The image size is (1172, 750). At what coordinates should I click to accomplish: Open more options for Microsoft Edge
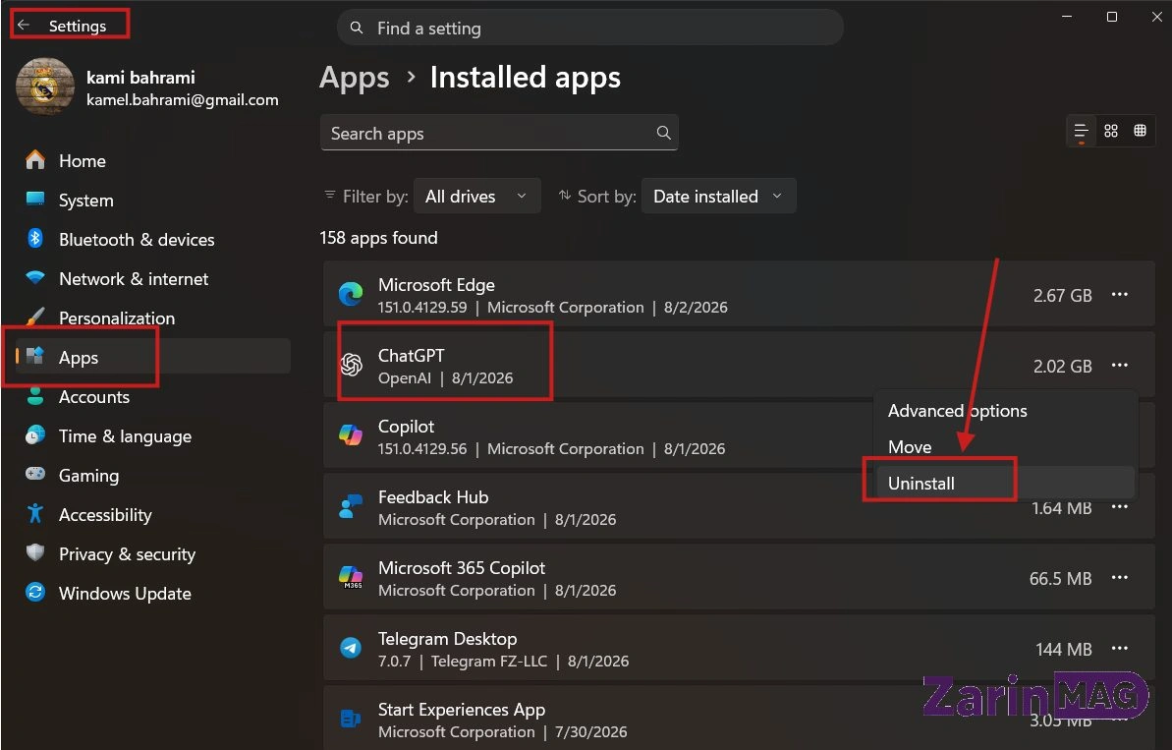point(1120,295)
